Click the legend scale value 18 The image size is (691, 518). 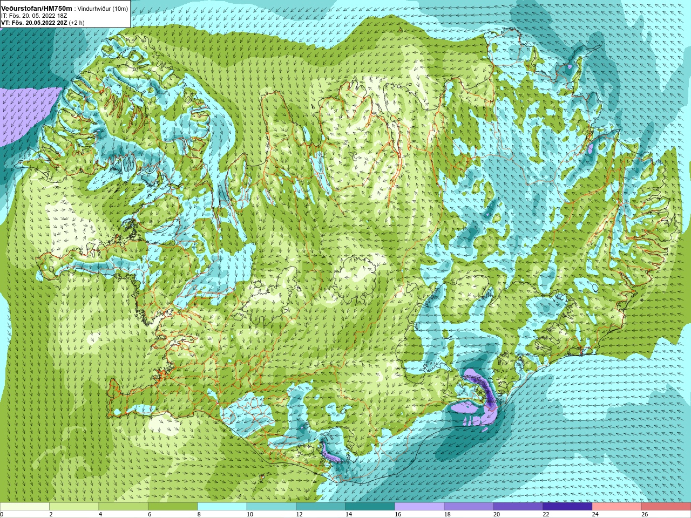tap(448, 514)
